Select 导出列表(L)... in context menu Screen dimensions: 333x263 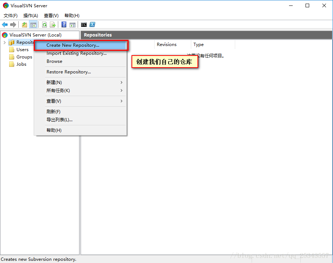(x=81, y=120)
